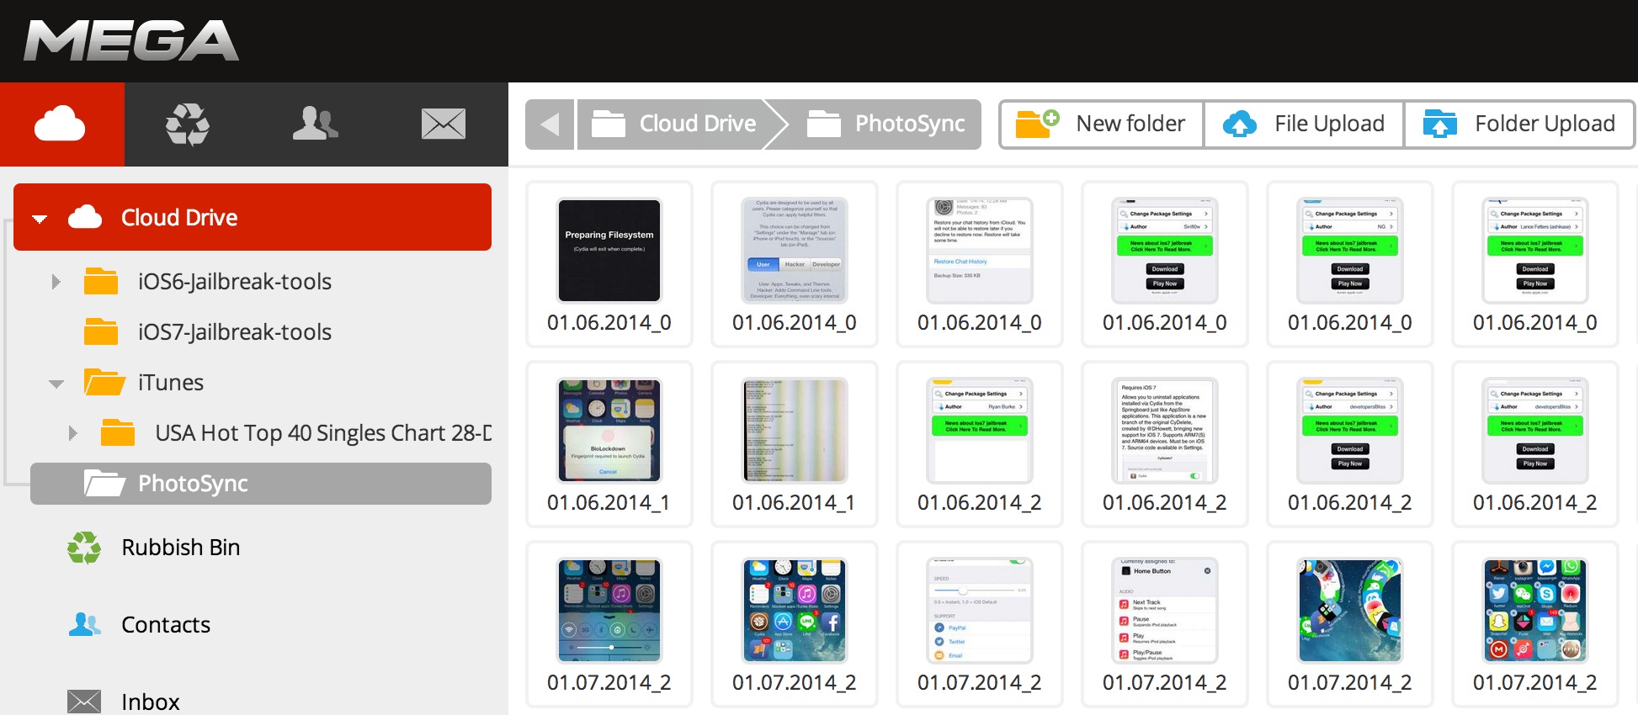This screenshot has width=1638, height=715.
Task: Select the Home Button settings thumbnail
Action: (1165, 611)
